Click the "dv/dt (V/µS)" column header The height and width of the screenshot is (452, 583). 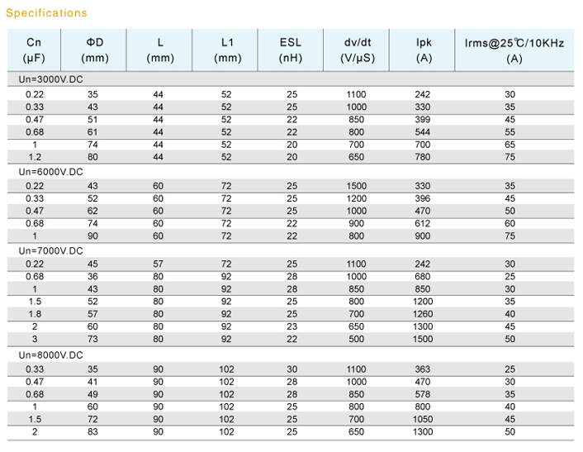click(356, 50)
